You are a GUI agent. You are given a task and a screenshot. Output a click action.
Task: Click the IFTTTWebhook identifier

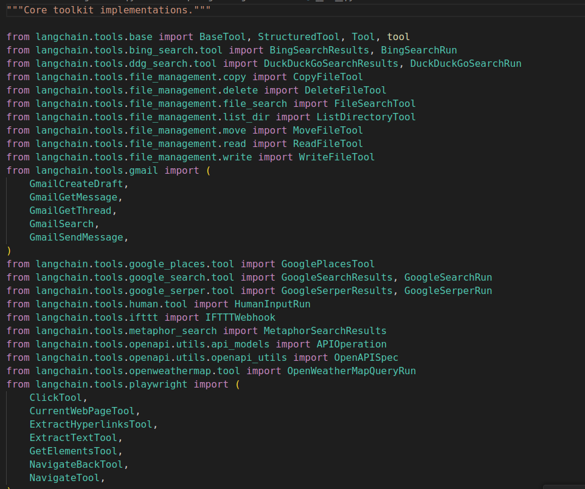click(x=240, y=318)
